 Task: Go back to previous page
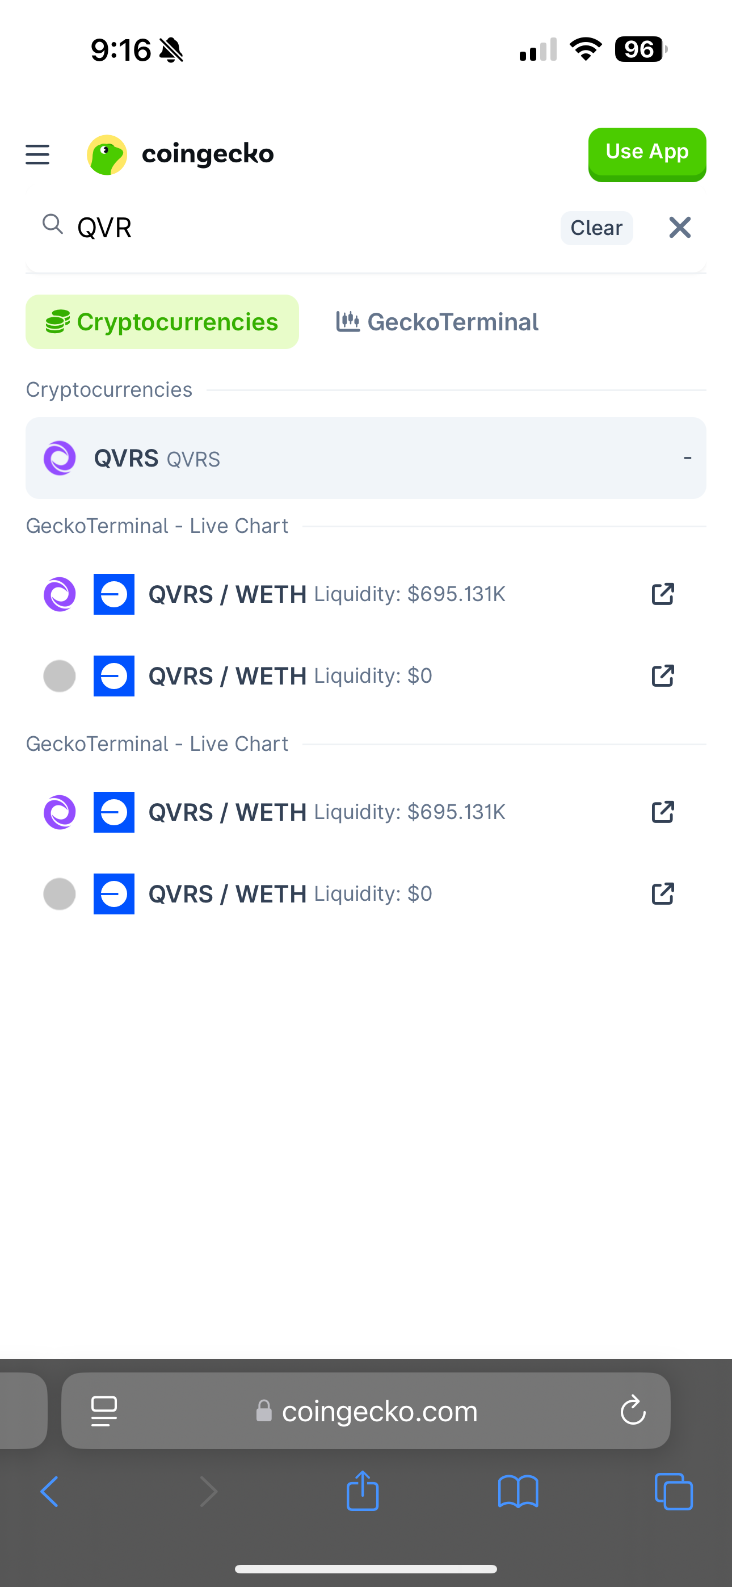(49, 1492)
